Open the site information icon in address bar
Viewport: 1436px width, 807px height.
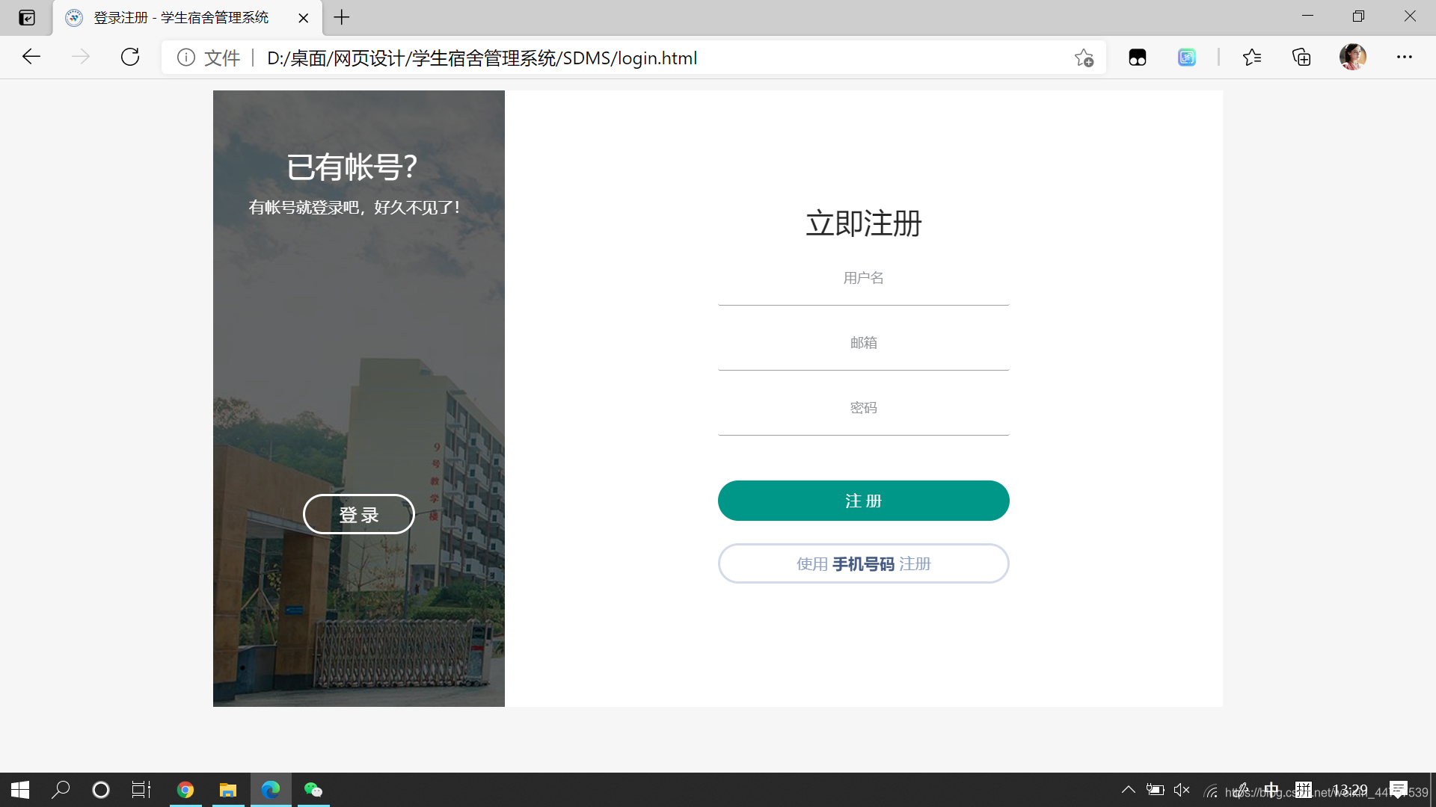pos(186,58)
